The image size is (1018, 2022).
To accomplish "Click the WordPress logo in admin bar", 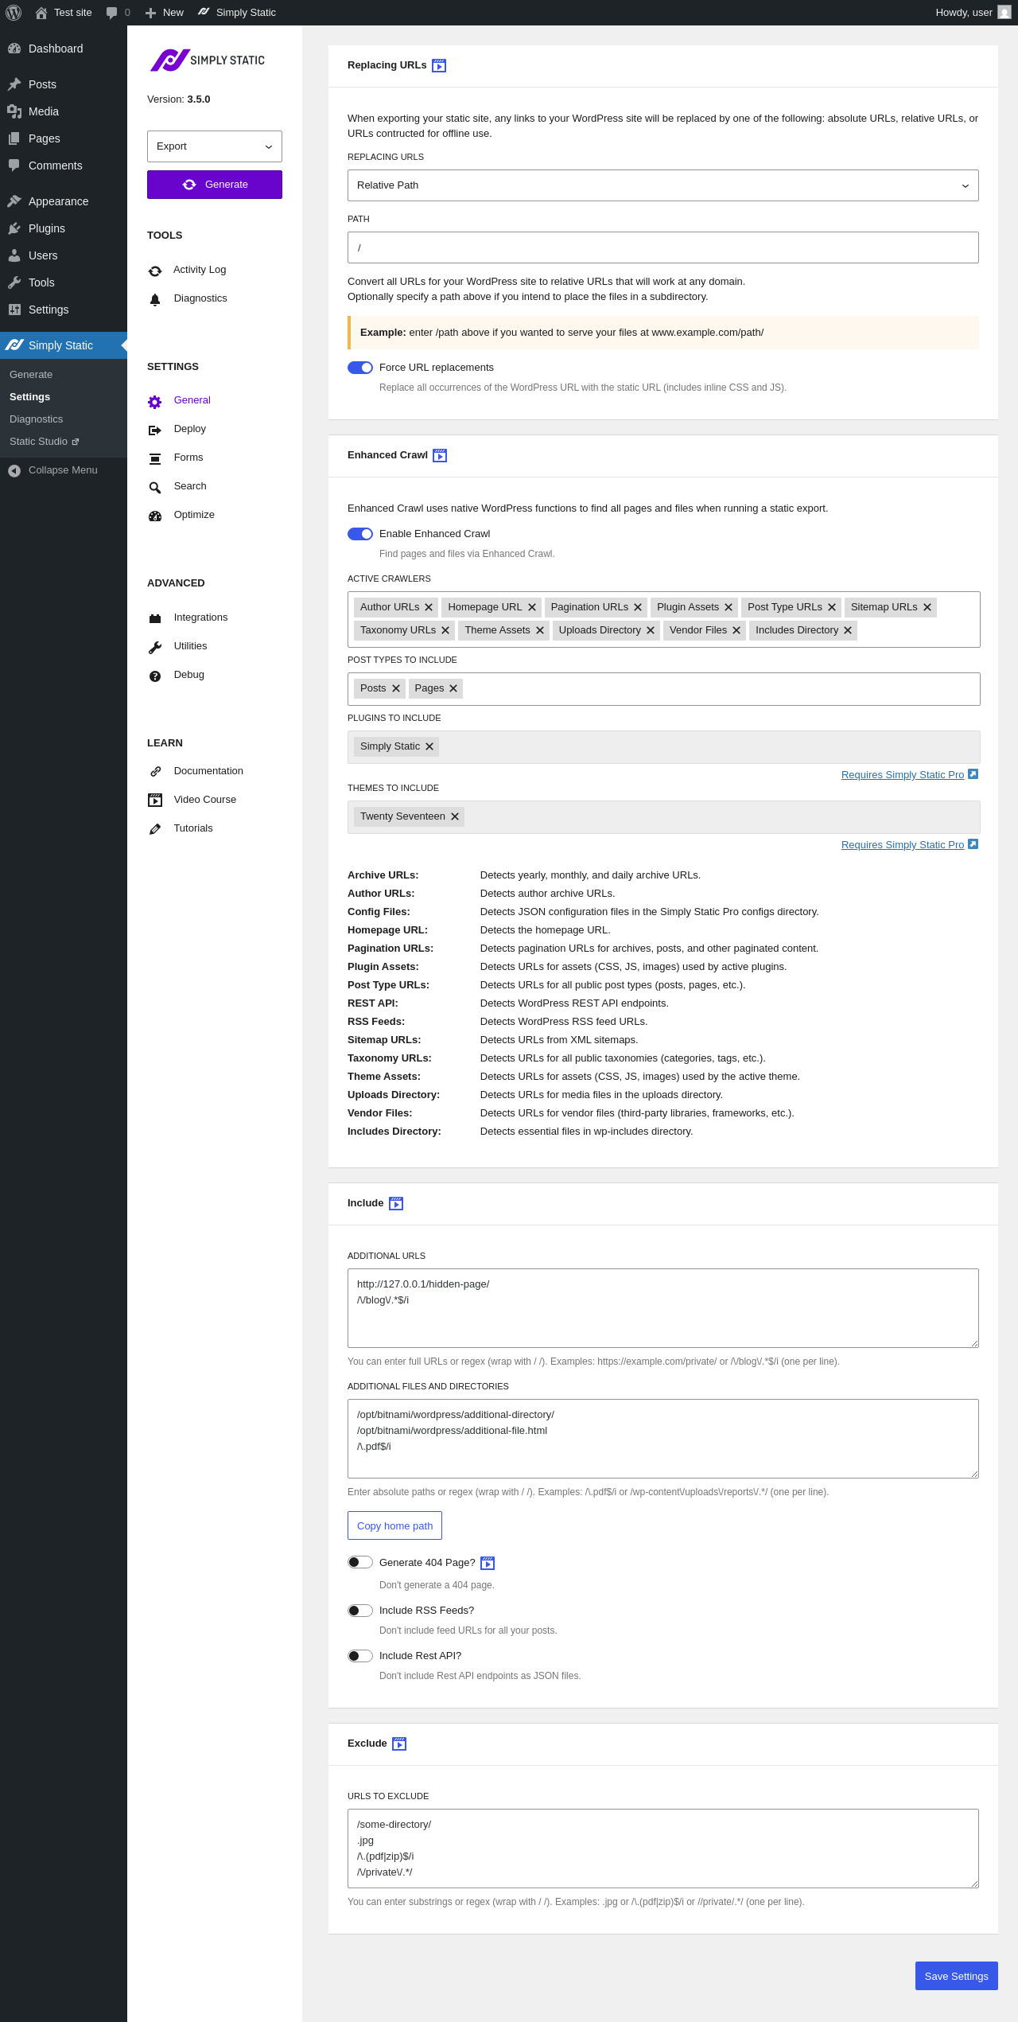I will coord(14,13).
